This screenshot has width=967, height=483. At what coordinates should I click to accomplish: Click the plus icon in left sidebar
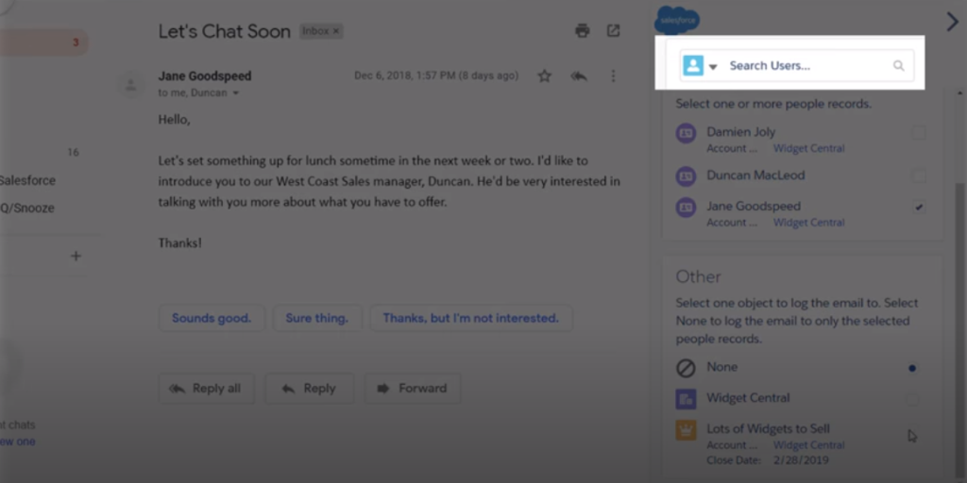76,256
